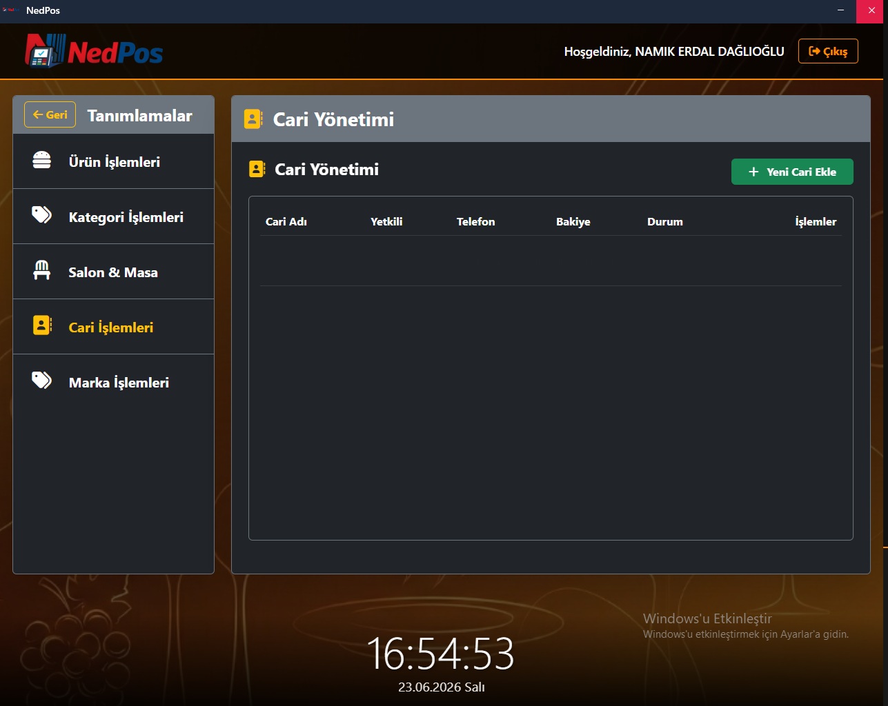Go back with the Geri button
888x706 pixels.
[50, 115]
